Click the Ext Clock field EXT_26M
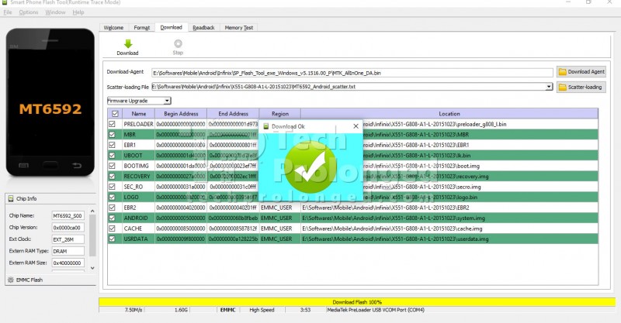 point(68,239)
